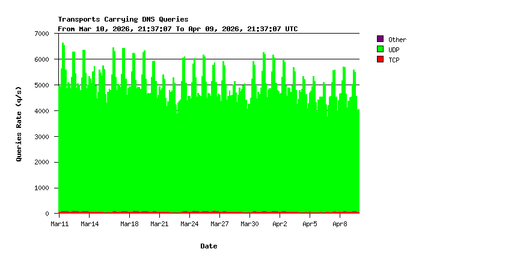Click the Apr2 date label
This screenshot has height=270, width=511.
point(280,224)
